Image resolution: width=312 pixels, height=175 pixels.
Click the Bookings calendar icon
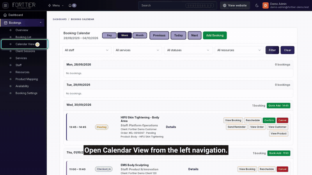pos(5,23)
